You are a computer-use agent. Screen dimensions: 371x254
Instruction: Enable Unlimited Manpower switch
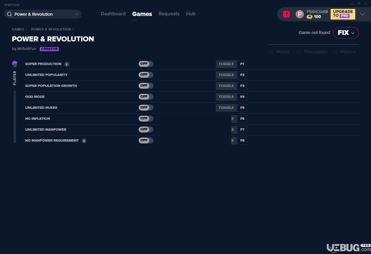coord(146,130)
